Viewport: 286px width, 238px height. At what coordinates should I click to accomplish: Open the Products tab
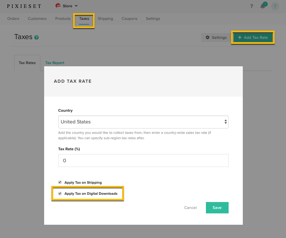(63, 19)
